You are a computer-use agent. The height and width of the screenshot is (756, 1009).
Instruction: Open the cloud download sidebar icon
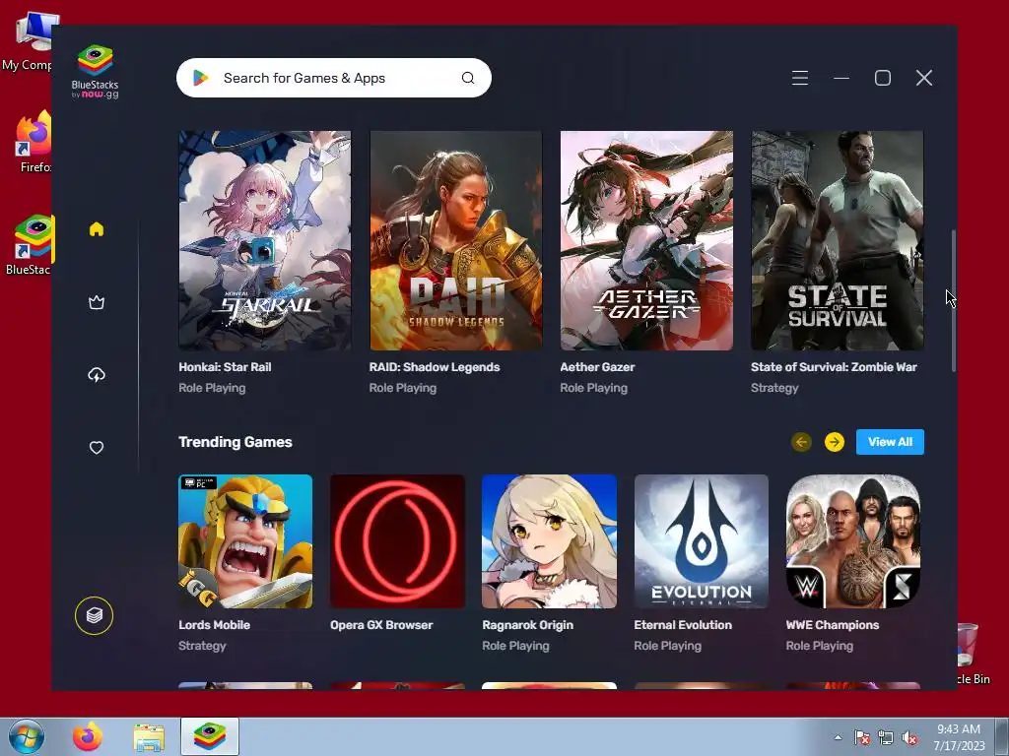coord(97,375)
